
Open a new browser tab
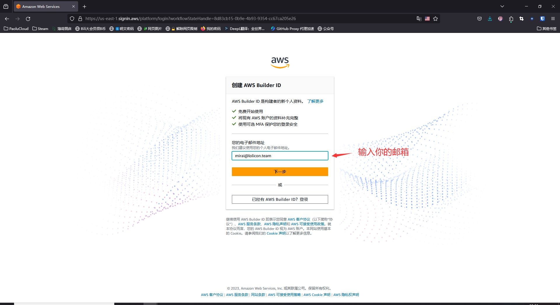pyautogui.click(x=85, y=6)
